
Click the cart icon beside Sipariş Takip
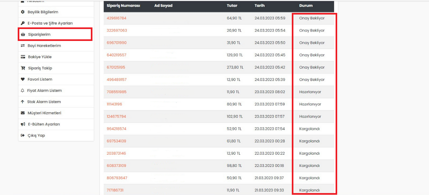point(23,68)
